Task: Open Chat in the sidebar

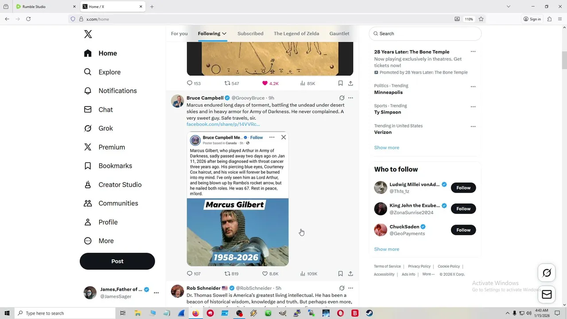Action: (98, 109)
